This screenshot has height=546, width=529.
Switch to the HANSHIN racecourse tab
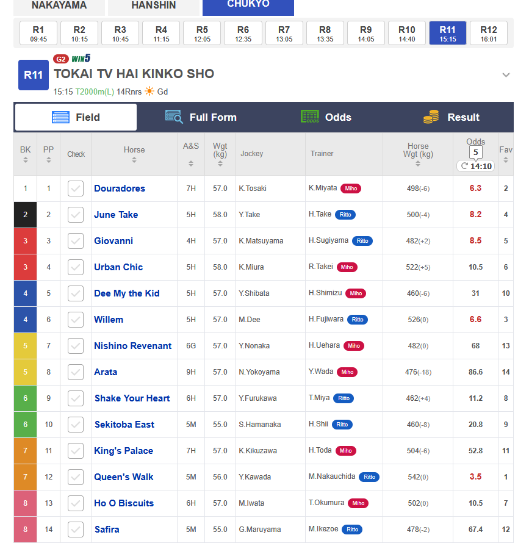(x=154, y=7)
